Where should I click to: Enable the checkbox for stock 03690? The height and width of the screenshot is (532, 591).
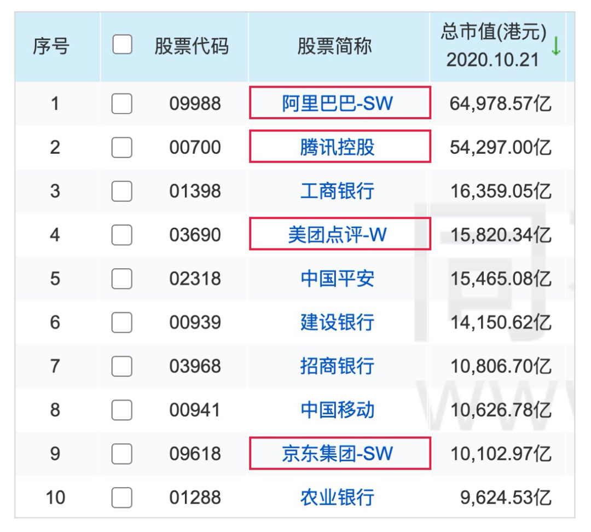point(121,235)
